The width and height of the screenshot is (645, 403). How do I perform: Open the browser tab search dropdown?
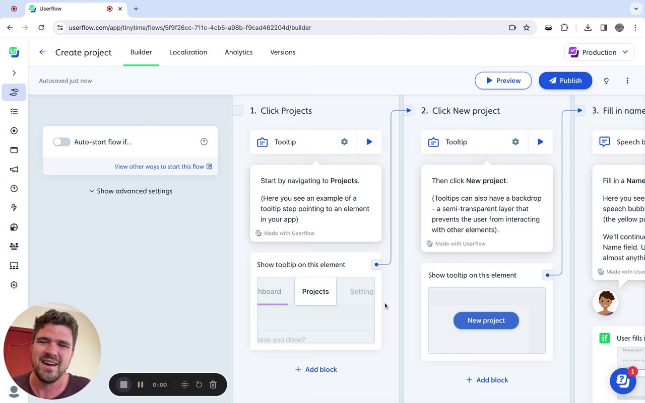(636, 9)
